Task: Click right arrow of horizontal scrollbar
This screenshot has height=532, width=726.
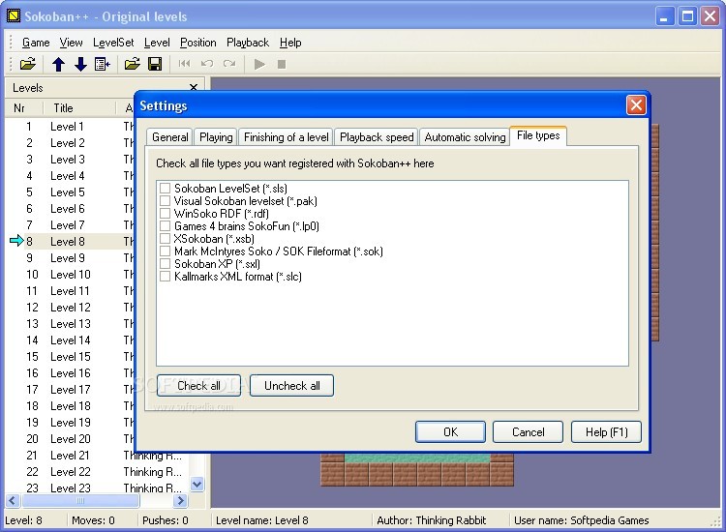Action: 181,500
